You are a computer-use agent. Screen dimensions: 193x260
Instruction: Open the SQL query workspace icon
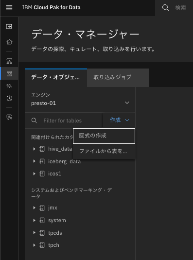tap(9, 86)
